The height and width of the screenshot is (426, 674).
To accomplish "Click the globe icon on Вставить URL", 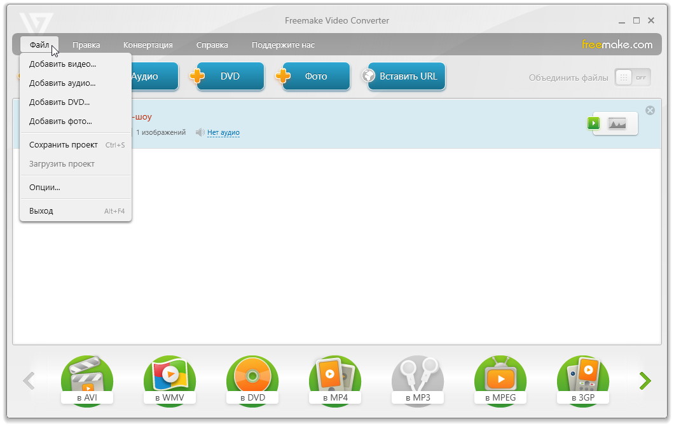I will [x=368, y=76].
